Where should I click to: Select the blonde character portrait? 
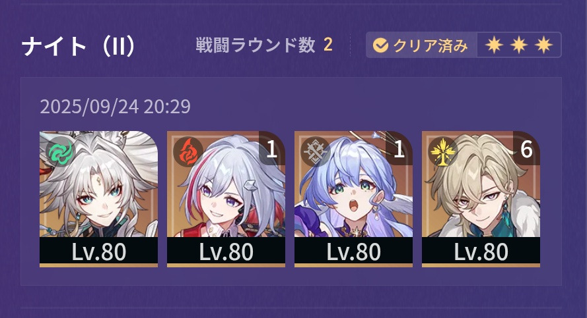(481, 199)
